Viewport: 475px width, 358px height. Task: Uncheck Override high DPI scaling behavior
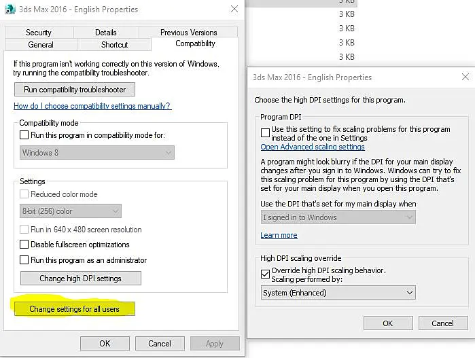(266, 274)
